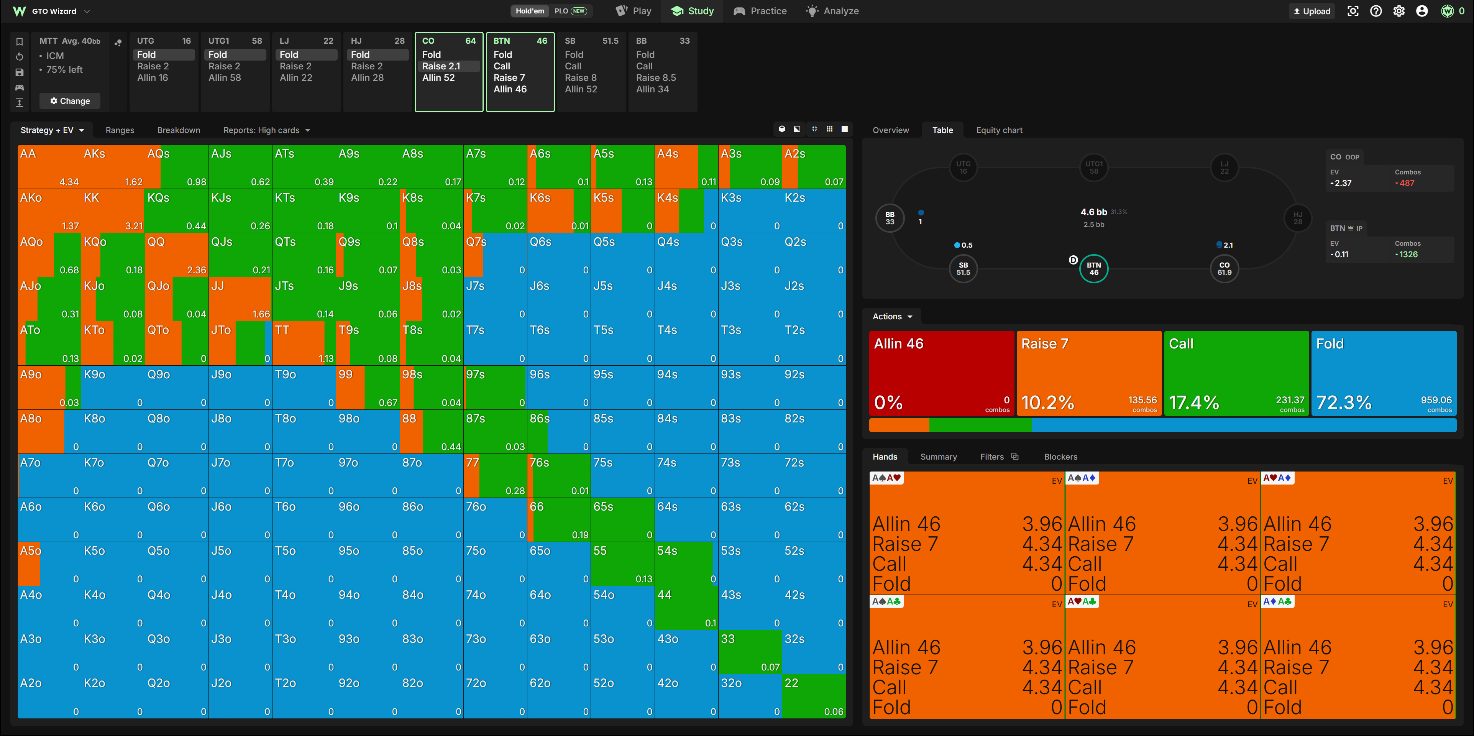Image resolution: width=1474 pixels, height=736 pixels.
Task: Expand the Actions dropdown
Action: pyautogui.click(x=892, y=317)
